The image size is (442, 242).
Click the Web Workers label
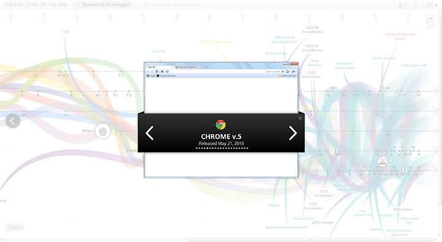[x=314, y=62]
